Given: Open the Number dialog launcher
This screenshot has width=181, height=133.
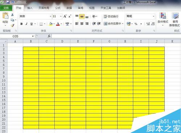Looking at the screenshot, I should (154, 31).
